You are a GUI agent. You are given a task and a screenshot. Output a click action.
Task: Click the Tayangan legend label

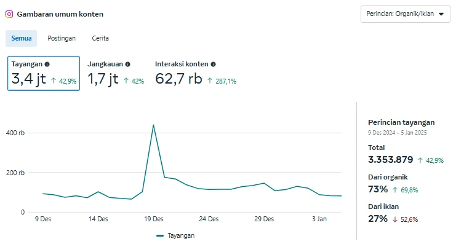tap(181, 235)
